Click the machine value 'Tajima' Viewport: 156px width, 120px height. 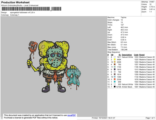coord(123,17)
